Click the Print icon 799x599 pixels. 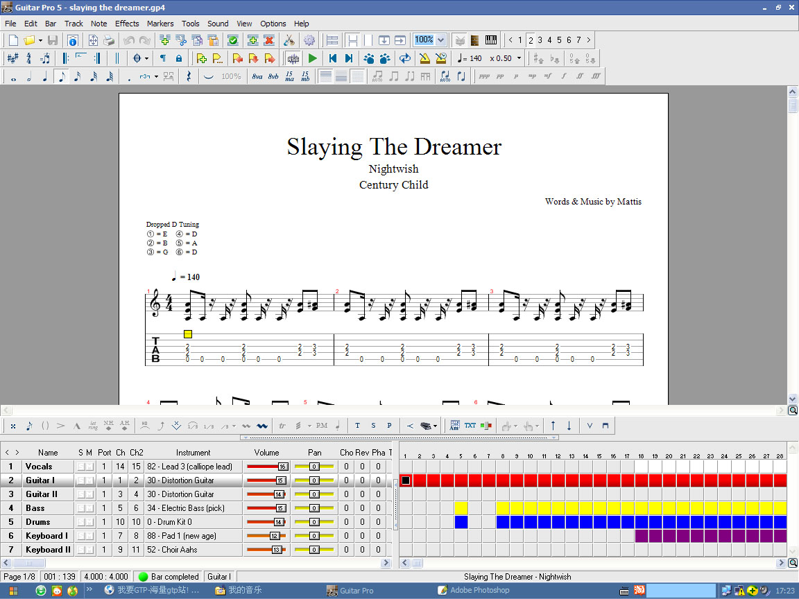coord(109,40)
